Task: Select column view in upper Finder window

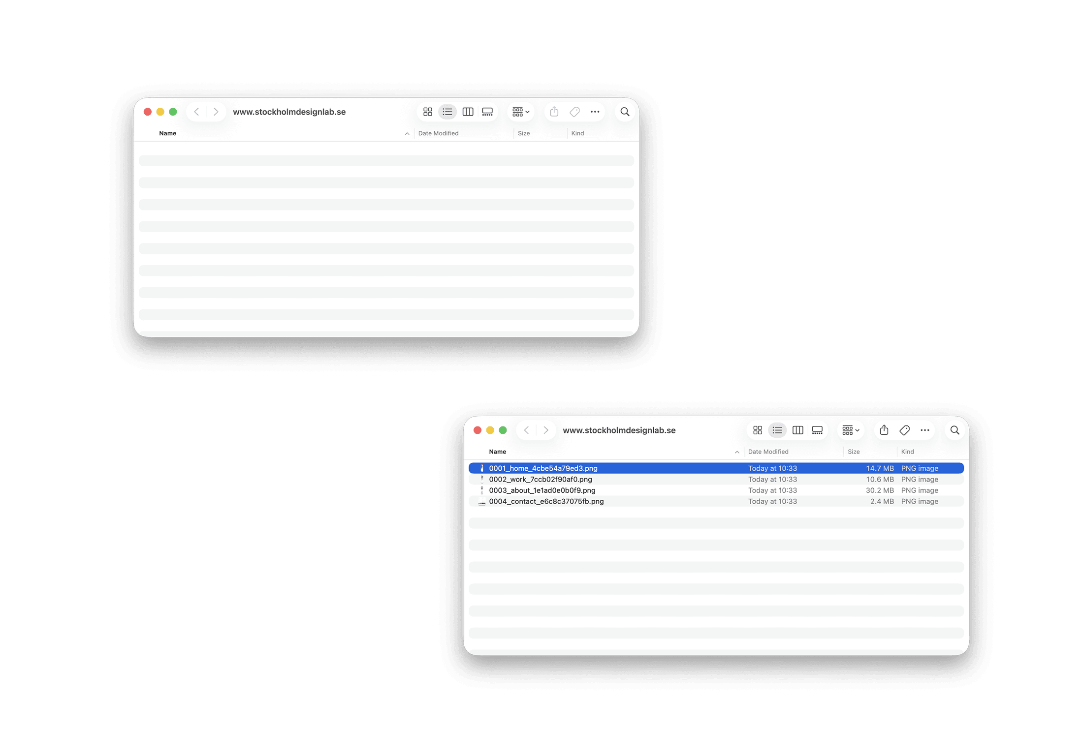Action: [x=468, y=112]
